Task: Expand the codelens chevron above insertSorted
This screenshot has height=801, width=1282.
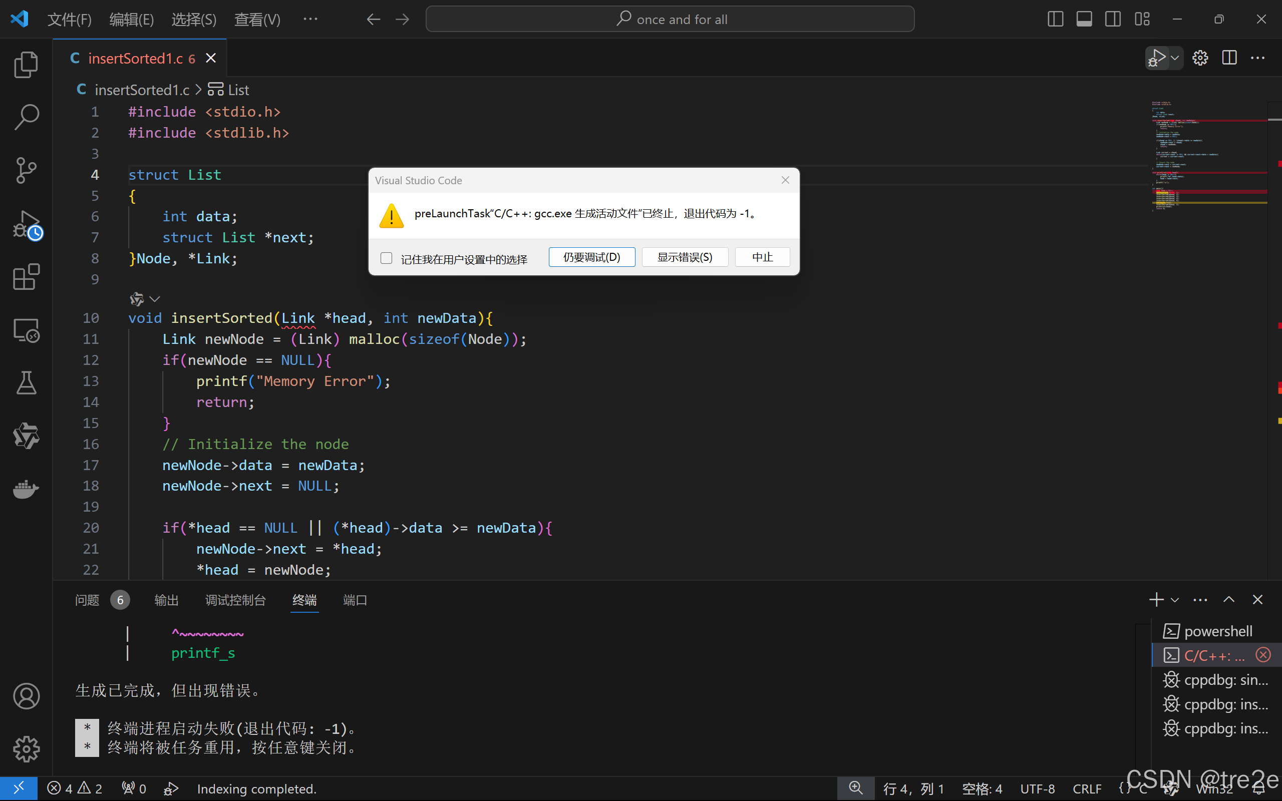Action: [x=155, y=299]
